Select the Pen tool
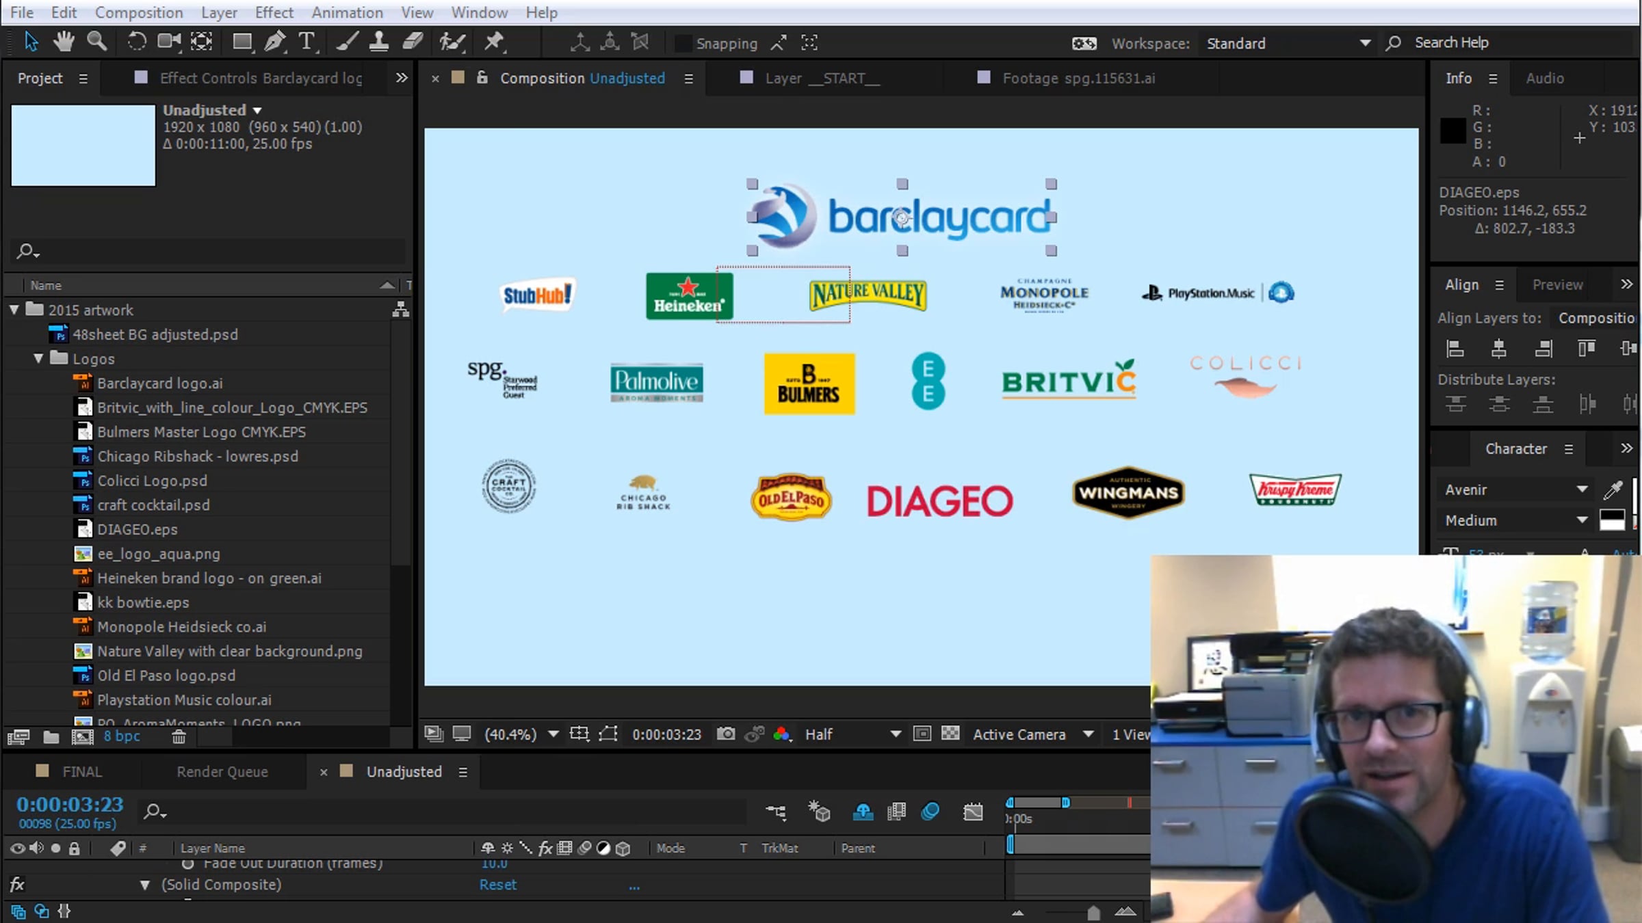Image resolution: width=1642 pixels, height=923 pixels. [x=274, y=42]
